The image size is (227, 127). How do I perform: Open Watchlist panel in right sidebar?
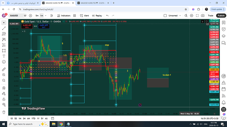click(224, 23)
